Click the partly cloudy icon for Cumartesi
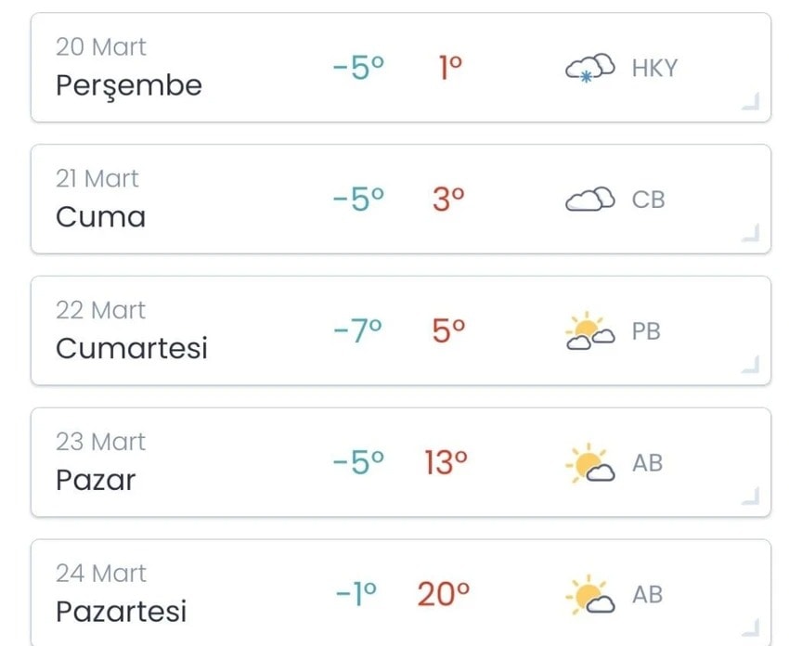 click(589, 330)
